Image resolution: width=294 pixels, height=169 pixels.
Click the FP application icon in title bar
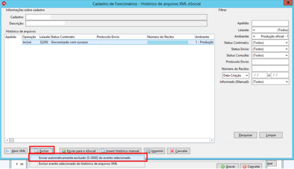[x=4, y=3]
